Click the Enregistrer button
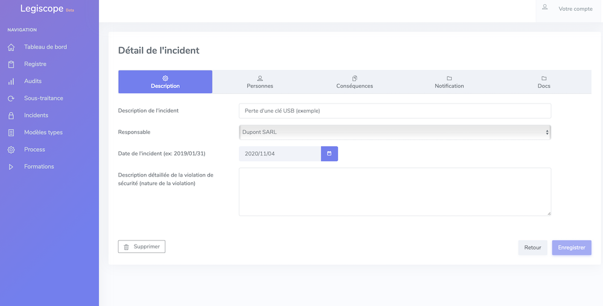This screenshot has width=603, height=306. (572, 248)
